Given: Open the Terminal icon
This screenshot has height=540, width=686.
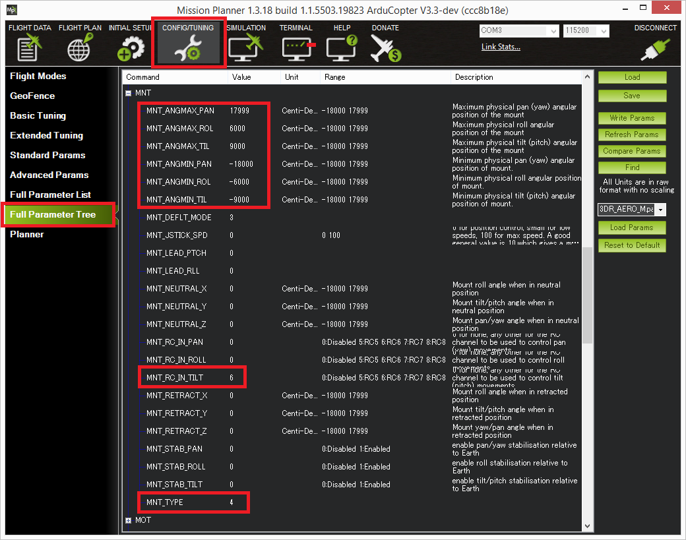Looking at the screenshot, I should pos(297,49).
